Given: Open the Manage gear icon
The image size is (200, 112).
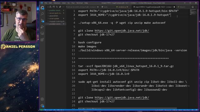Looking at the screenshot, I should (x=42, y=105).
